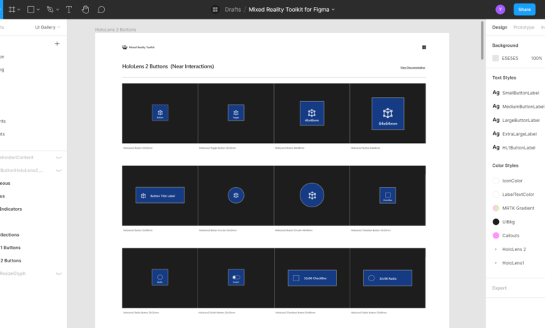Click the Share button
The image size is (545, 328).
pyautogui.click(x=524, y=10)
